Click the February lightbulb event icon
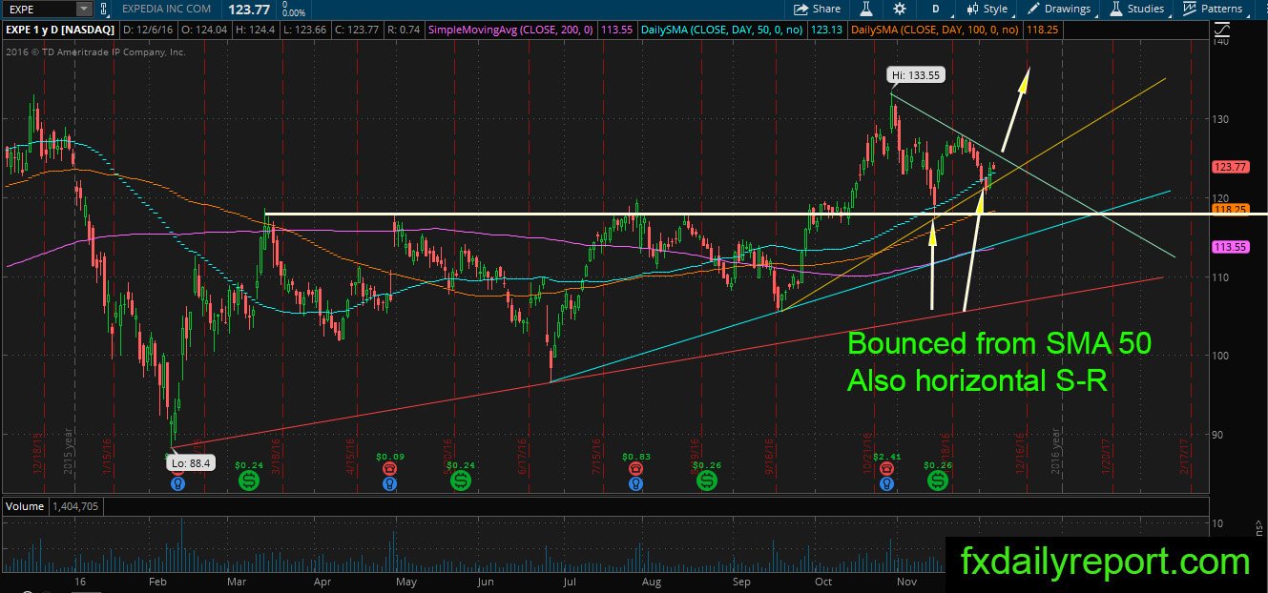Viewport: 1268px width, 593px height. (x=177, y=483)
